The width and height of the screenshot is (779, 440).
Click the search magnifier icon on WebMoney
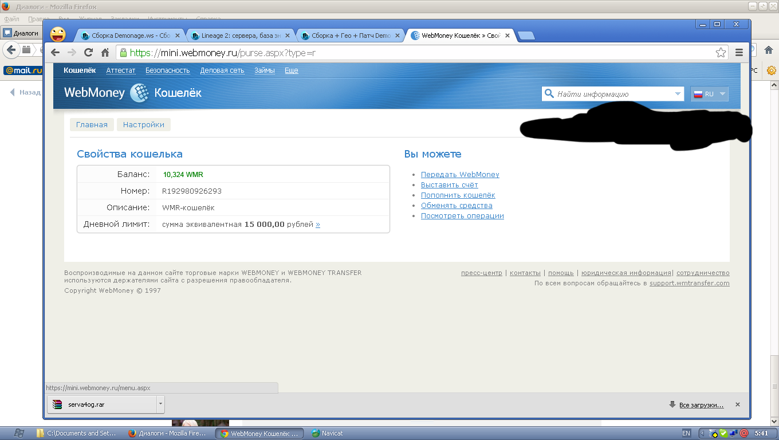pyautogui.click(x=549, y=93)
